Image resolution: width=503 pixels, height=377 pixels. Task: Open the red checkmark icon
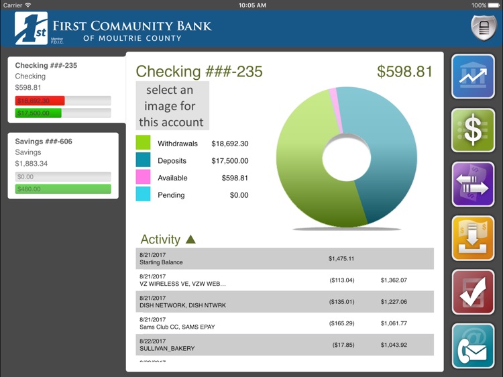point(473,292)
